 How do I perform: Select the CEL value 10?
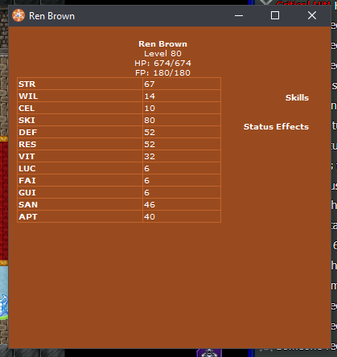pyautogui.click(x=150, y=109)
